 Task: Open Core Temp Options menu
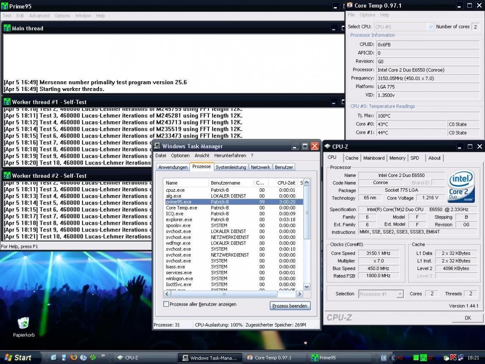(367, 15)
